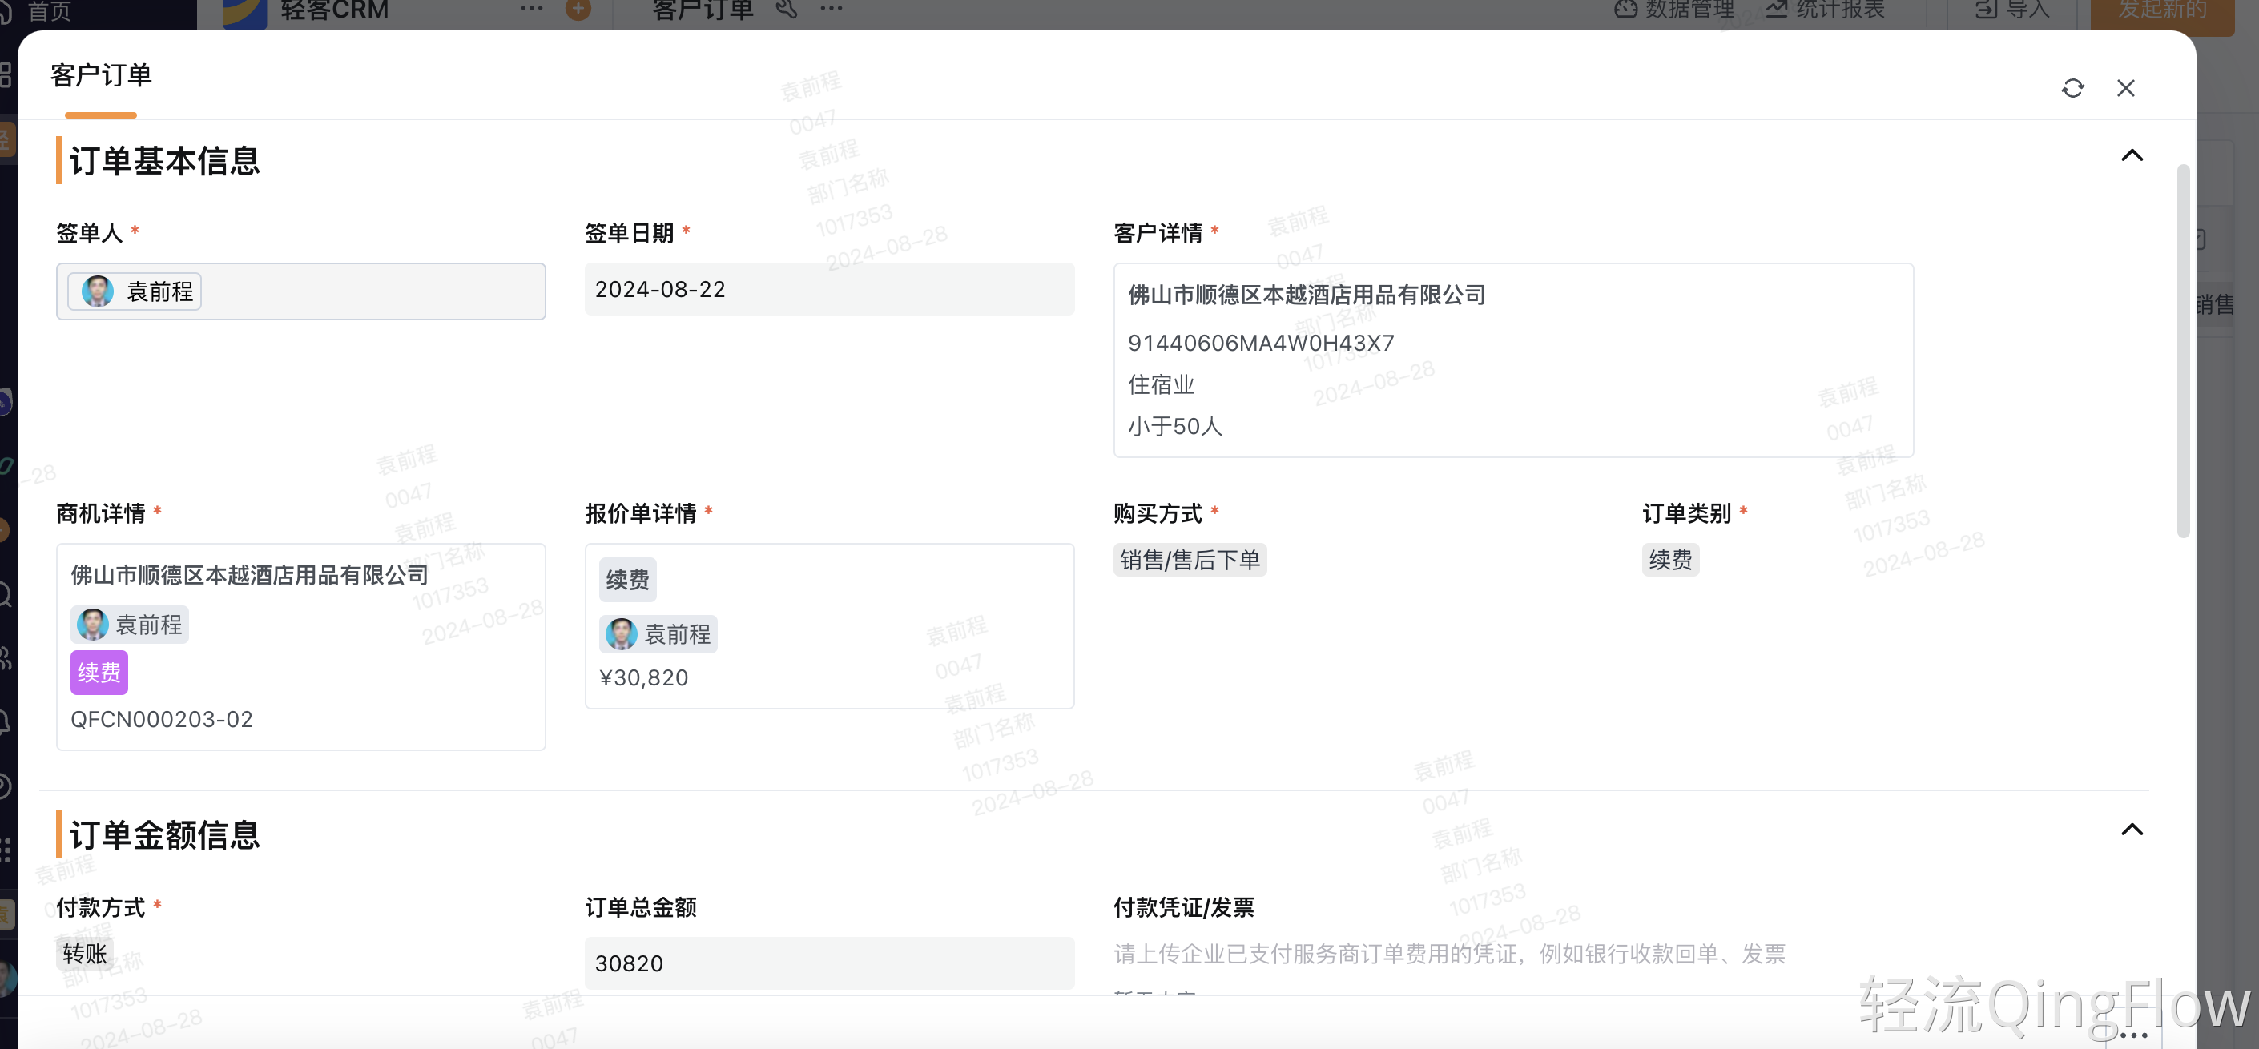Click the 订单总金额 amount input field
The height and width of the screenshot is (1049, 2259).
(x=829, y=963)
